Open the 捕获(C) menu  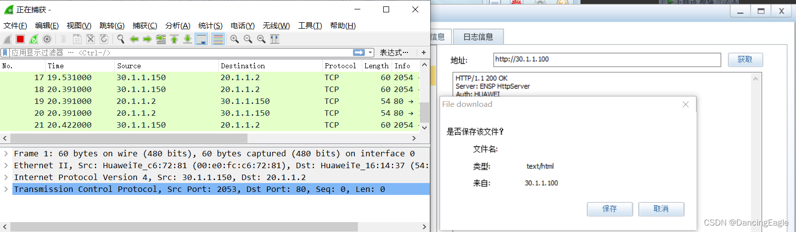(145, 26)
